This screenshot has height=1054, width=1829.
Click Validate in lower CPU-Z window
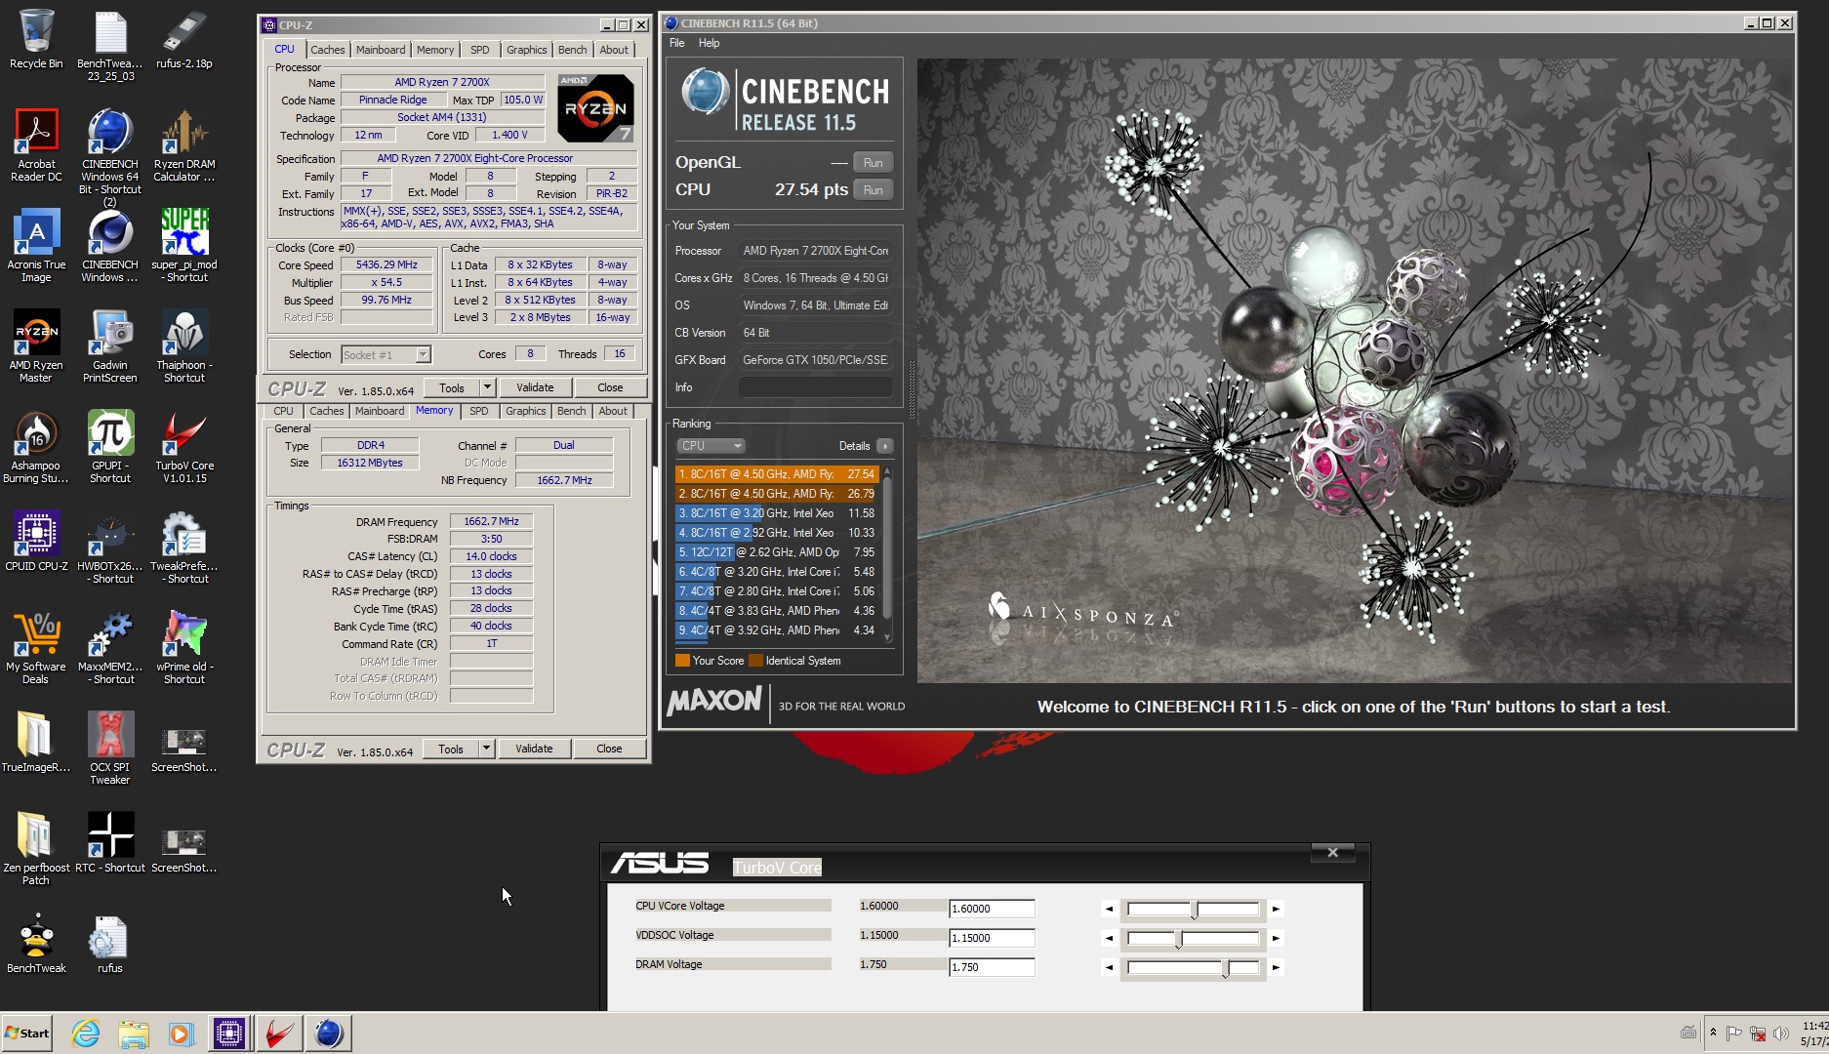tap(534, 749)
